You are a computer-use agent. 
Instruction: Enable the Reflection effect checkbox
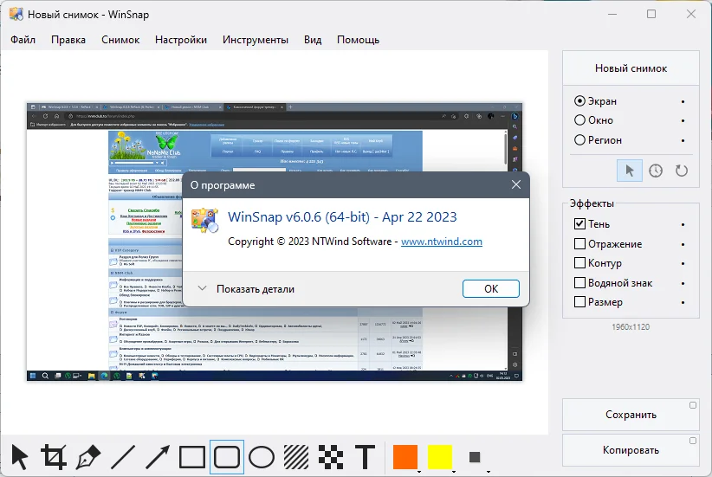(579, 244)
